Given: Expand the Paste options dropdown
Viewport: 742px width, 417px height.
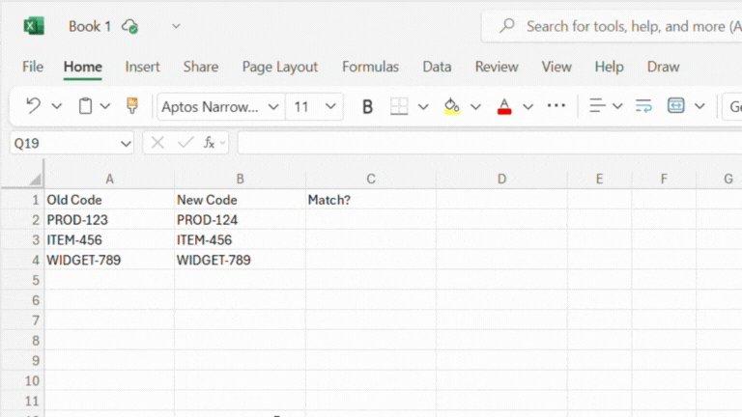Looking at the screenshot, I should [x=105, y=106].
